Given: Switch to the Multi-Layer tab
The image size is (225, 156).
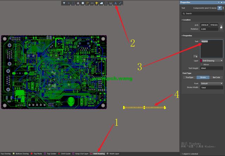Looking at the screenshot, I should click(x=114, y=154).
